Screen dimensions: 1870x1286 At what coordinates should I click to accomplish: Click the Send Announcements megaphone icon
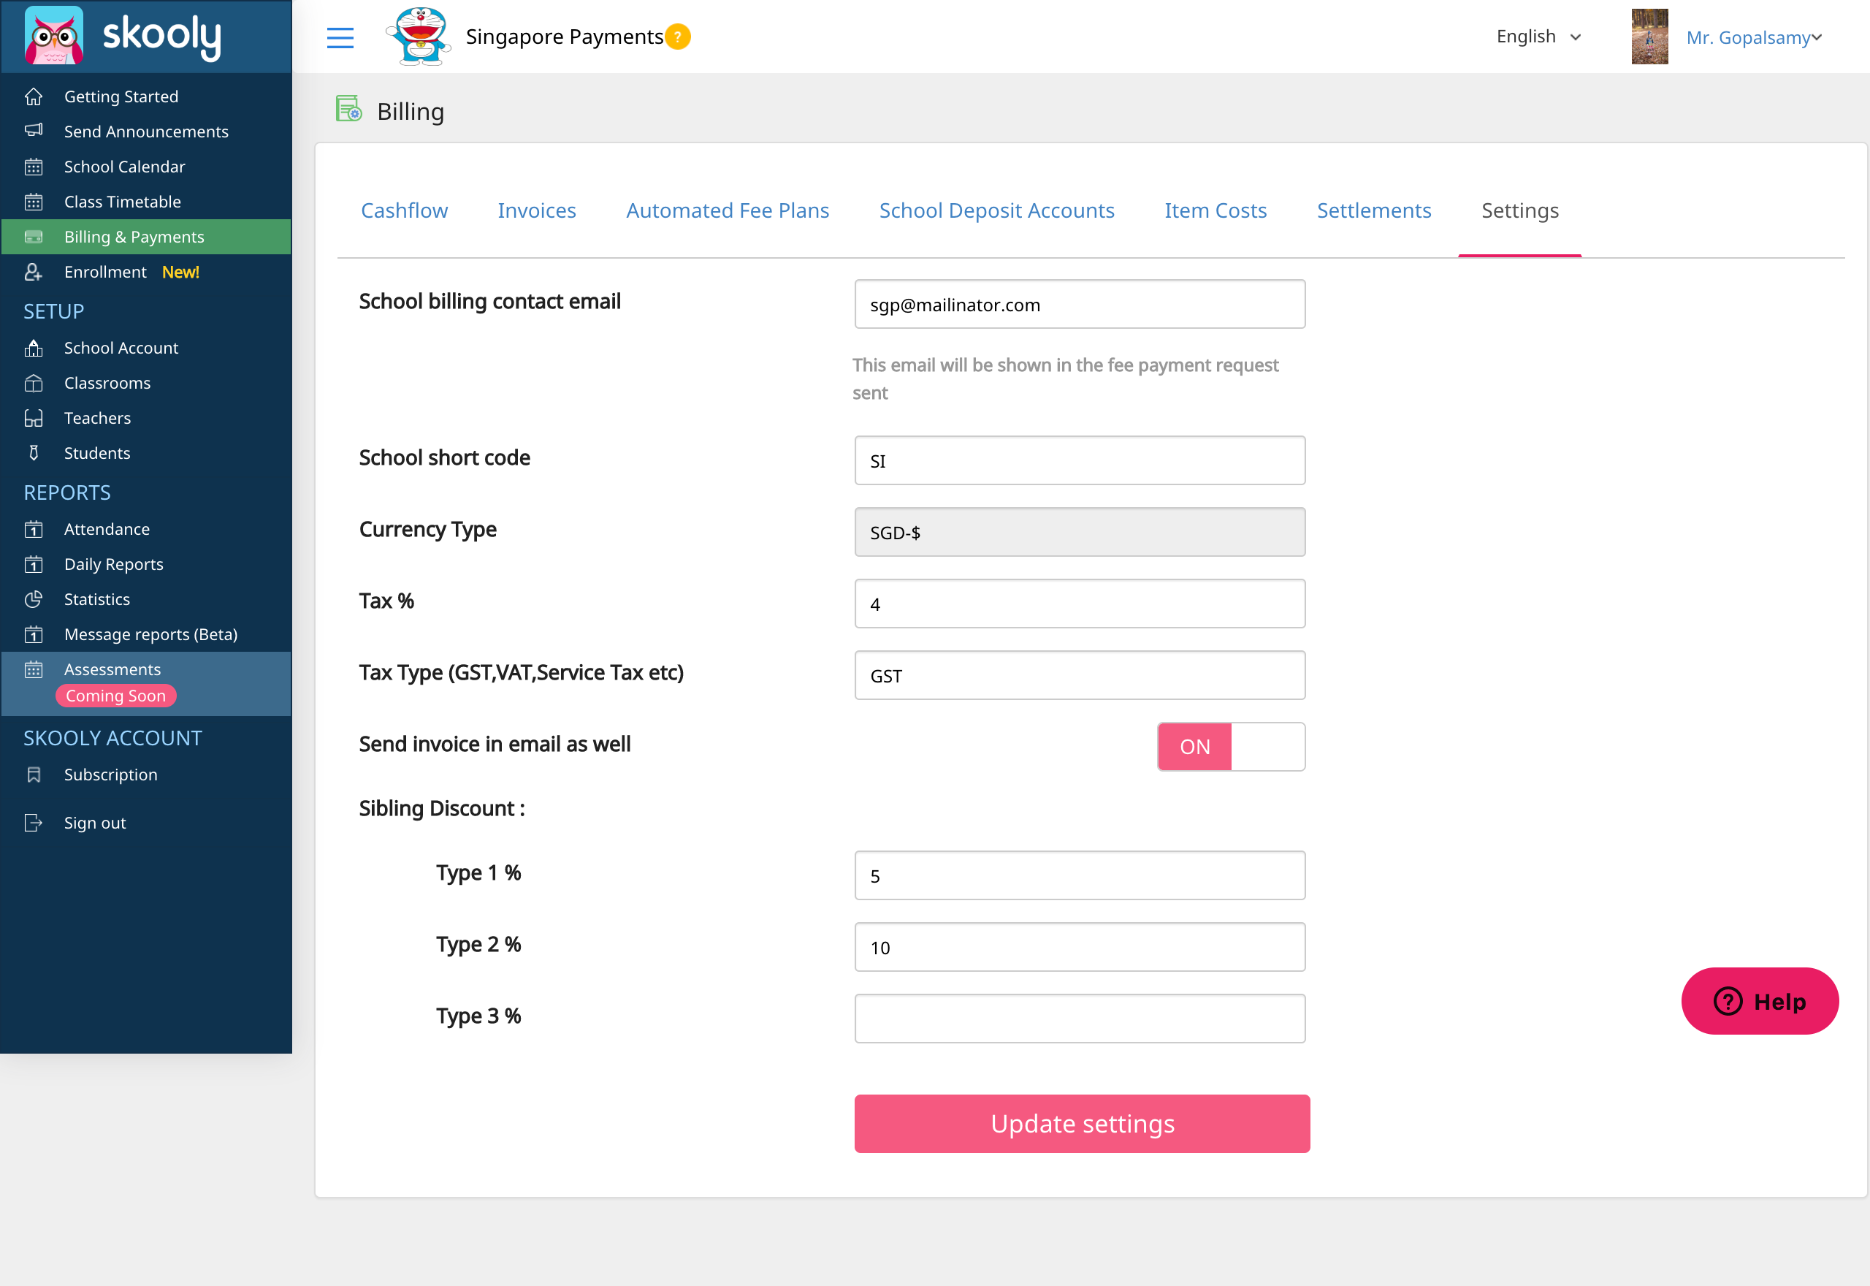[34, 131]
